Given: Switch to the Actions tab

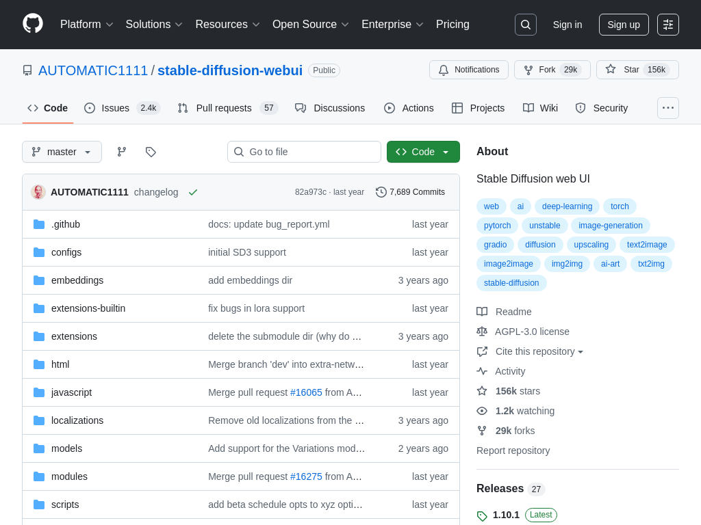Looking at the screenshot, I should tap(409, 108).
